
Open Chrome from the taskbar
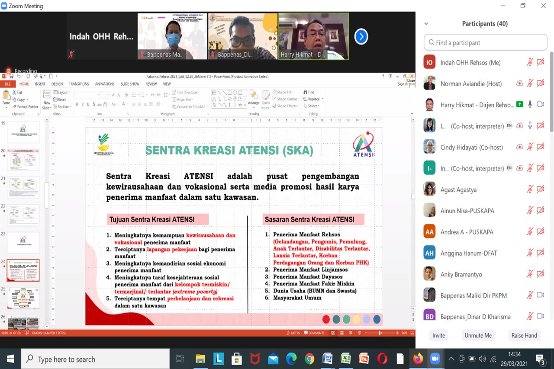tap(309, 359)
